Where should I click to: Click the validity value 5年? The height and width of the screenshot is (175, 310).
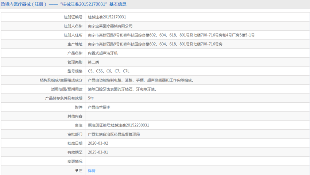click(91, 98)
